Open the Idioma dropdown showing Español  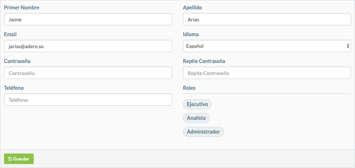267,46
